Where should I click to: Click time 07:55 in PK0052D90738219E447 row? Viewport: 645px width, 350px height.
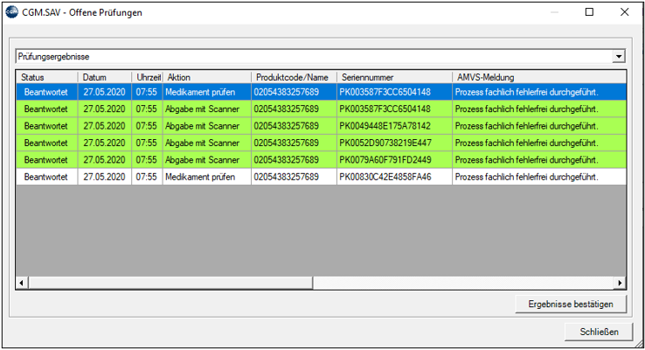coord(147,143)
